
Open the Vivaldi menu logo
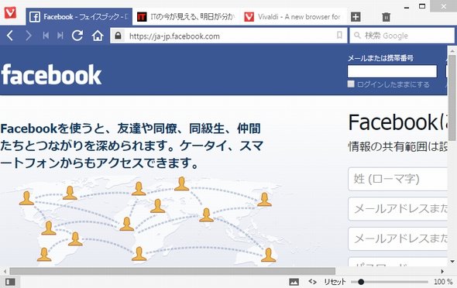(x=10, y=13)
